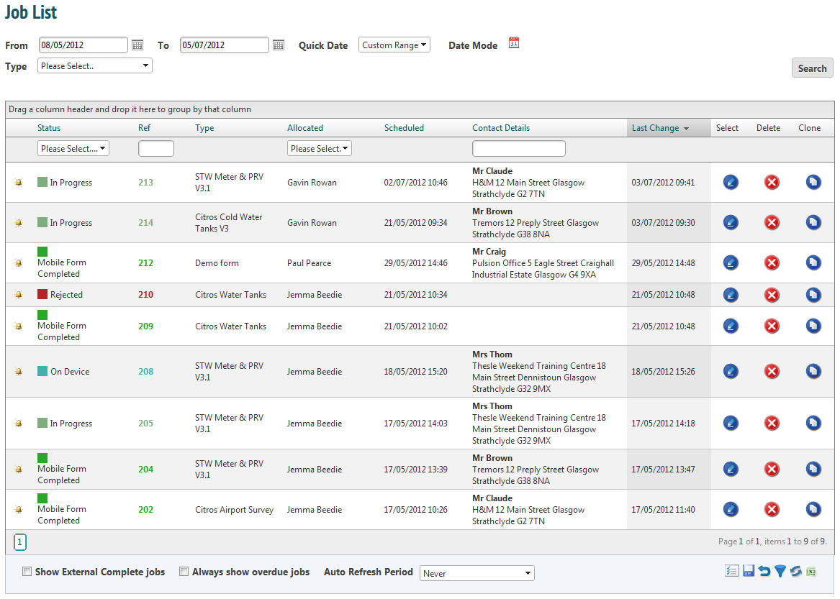Click the Excel export icon
Viewport: 840px width, 599px height.
tap(811, 572)
